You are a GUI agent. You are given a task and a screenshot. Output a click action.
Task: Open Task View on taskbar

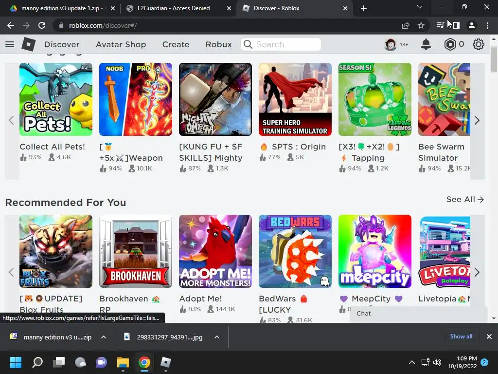pos(59,362)
